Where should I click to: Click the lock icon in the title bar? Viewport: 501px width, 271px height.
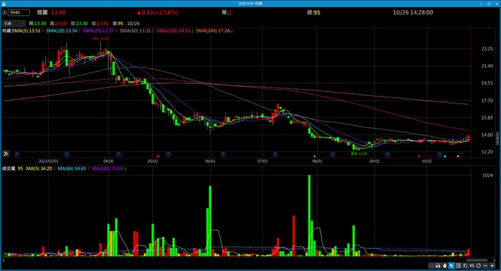click(3, 3)
